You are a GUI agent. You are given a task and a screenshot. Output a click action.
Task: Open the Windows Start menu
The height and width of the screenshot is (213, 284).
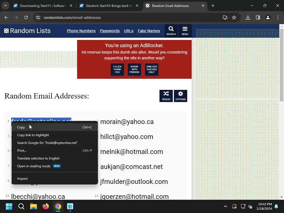tap(9, 206)
